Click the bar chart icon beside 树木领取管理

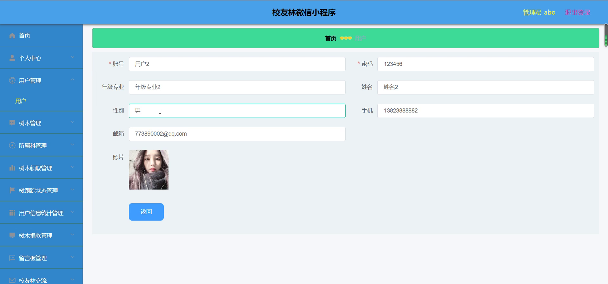(x=12, y=168)
